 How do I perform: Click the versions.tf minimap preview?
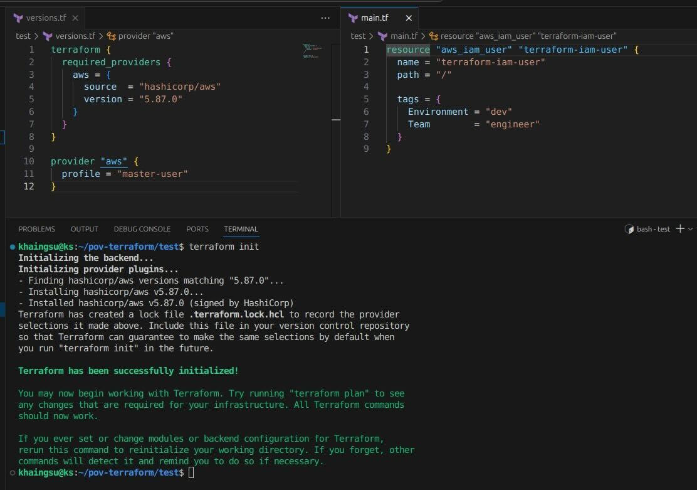pyautogui.click(x=312, y=51)
